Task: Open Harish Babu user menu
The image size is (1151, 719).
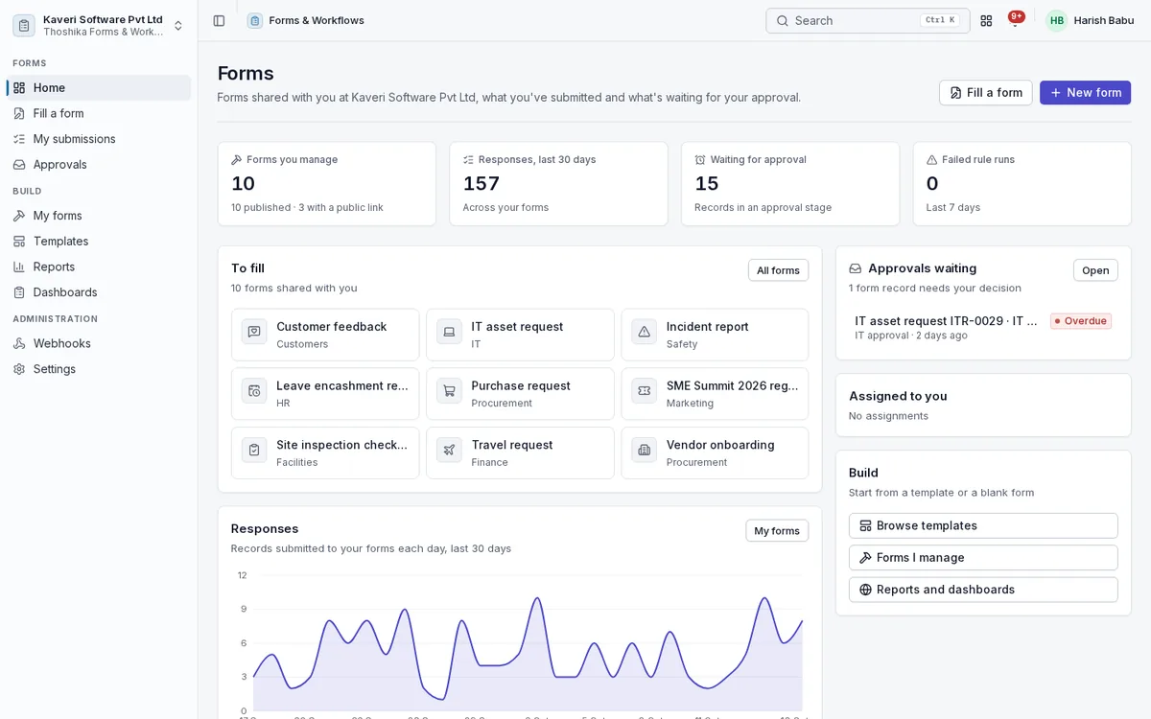Action: [1090, 20]
